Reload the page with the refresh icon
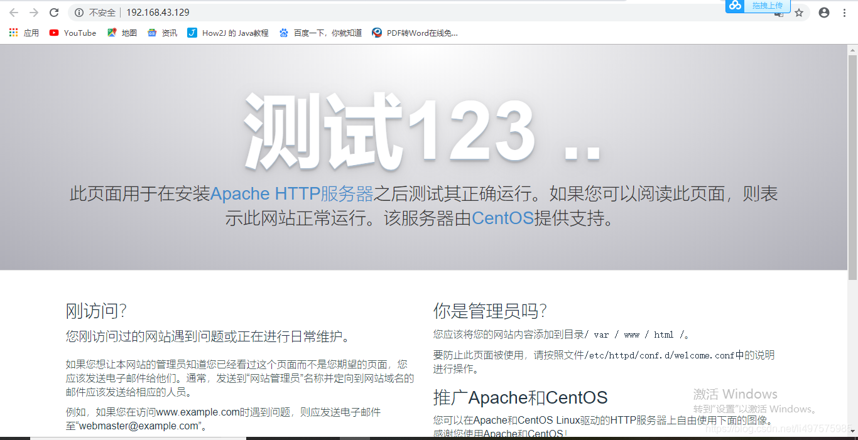 click(54, 13)
